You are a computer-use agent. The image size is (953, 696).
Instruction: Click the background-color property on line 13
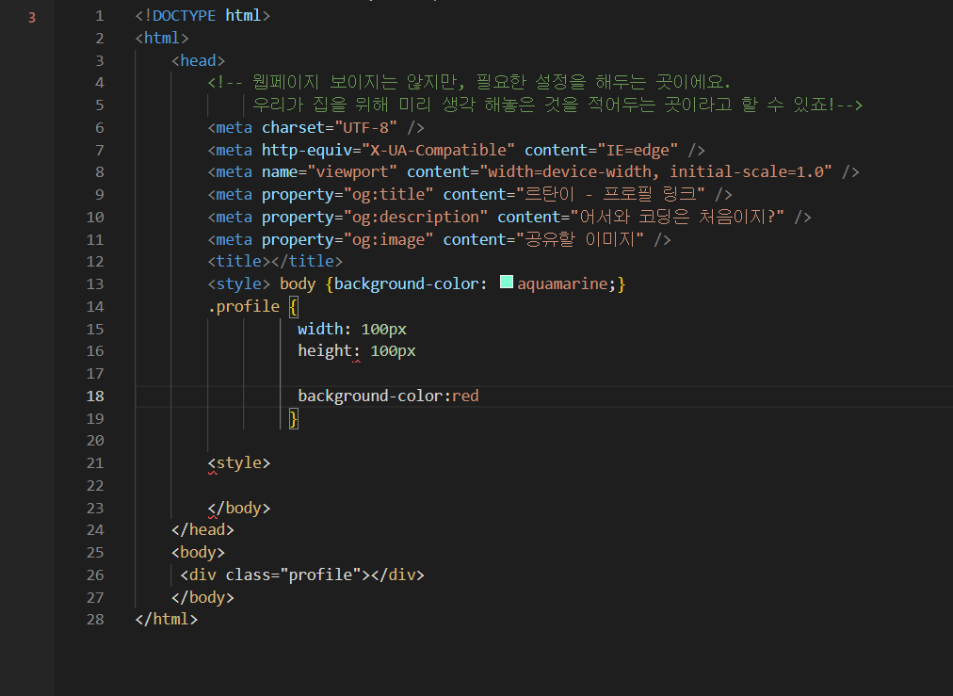pyautogui.click(x=407, y=283)
